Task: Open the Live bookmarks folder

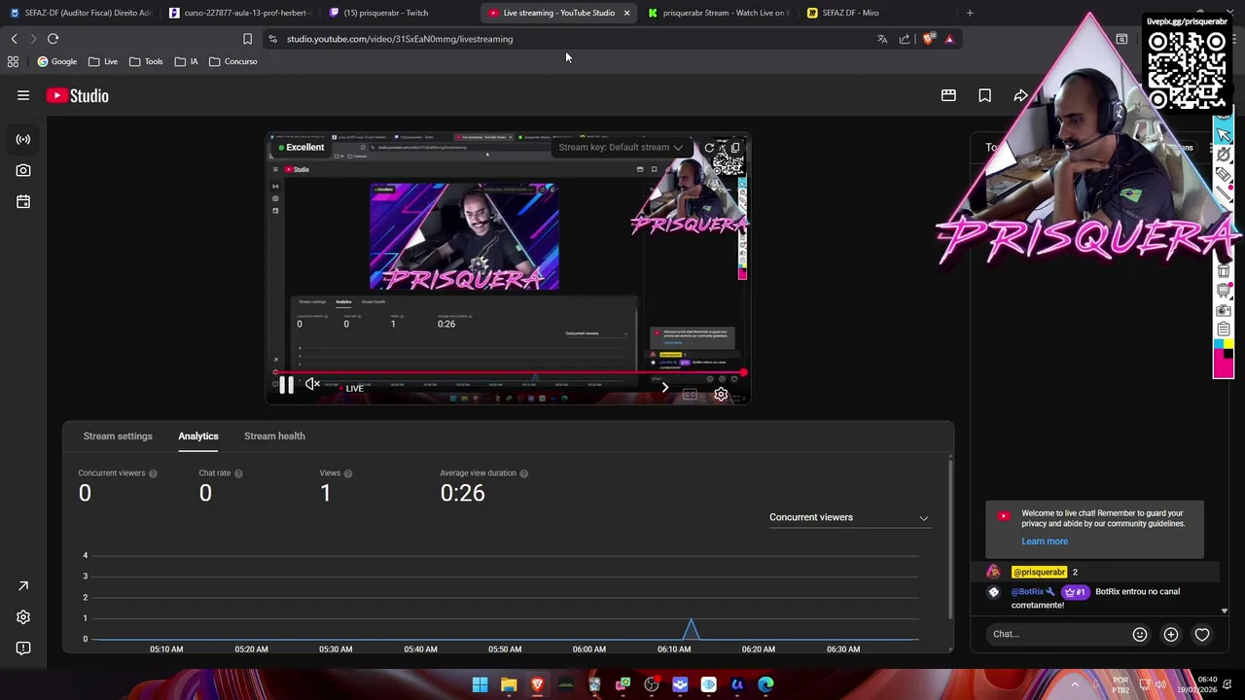Action: coord(103,61)
